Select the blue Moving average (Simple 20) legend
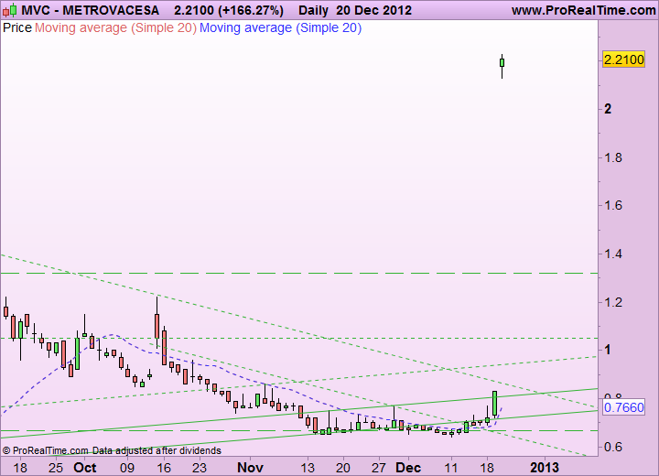 [280, 27]
